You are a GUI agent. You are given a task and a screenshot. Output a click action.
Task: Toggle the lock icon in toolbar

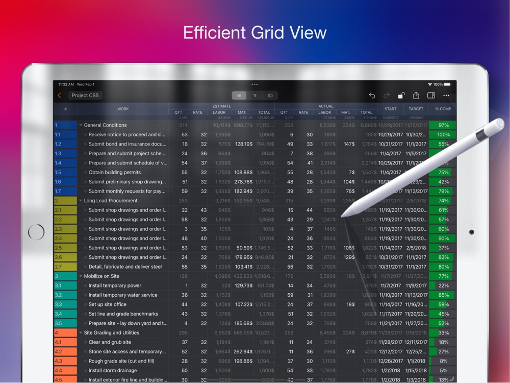[401, 95]
